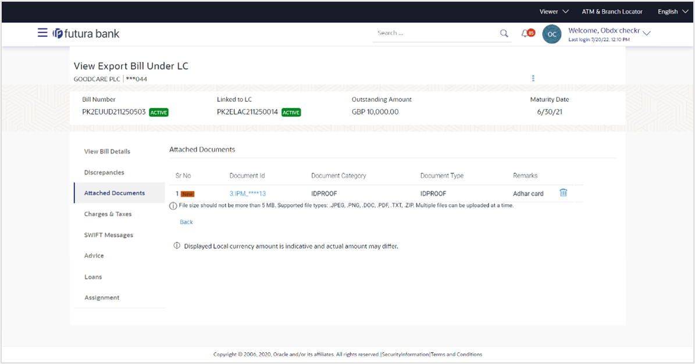The width and height of the screenshot is (695, 364).
Task: Expand the English language dropdown
Action: pos(673,12)
